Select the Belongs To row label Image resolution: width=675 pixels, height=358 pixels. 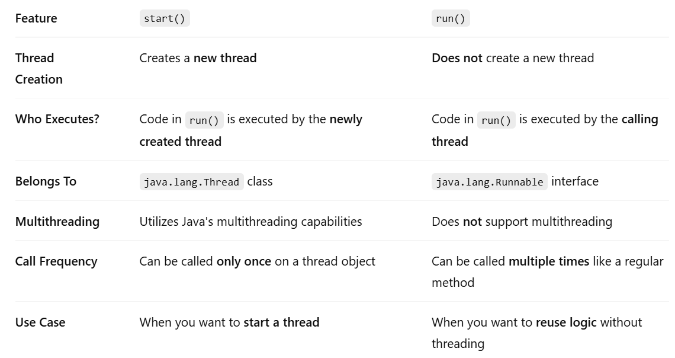tap(46, 181)
